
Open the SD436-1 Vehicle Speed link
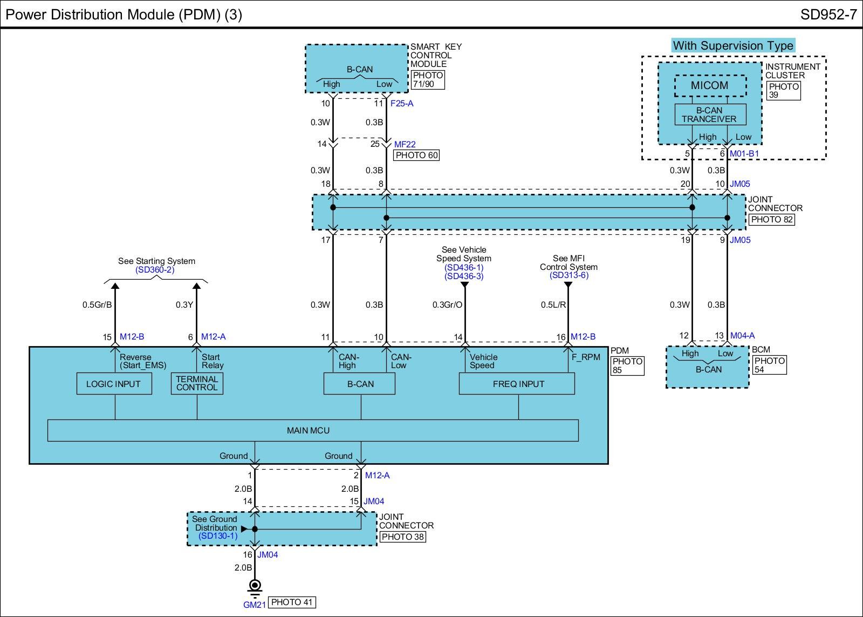[x=464, y=267]
